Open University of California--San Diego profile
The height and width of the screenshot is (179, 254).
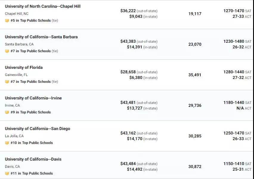[x=38, y=129]
